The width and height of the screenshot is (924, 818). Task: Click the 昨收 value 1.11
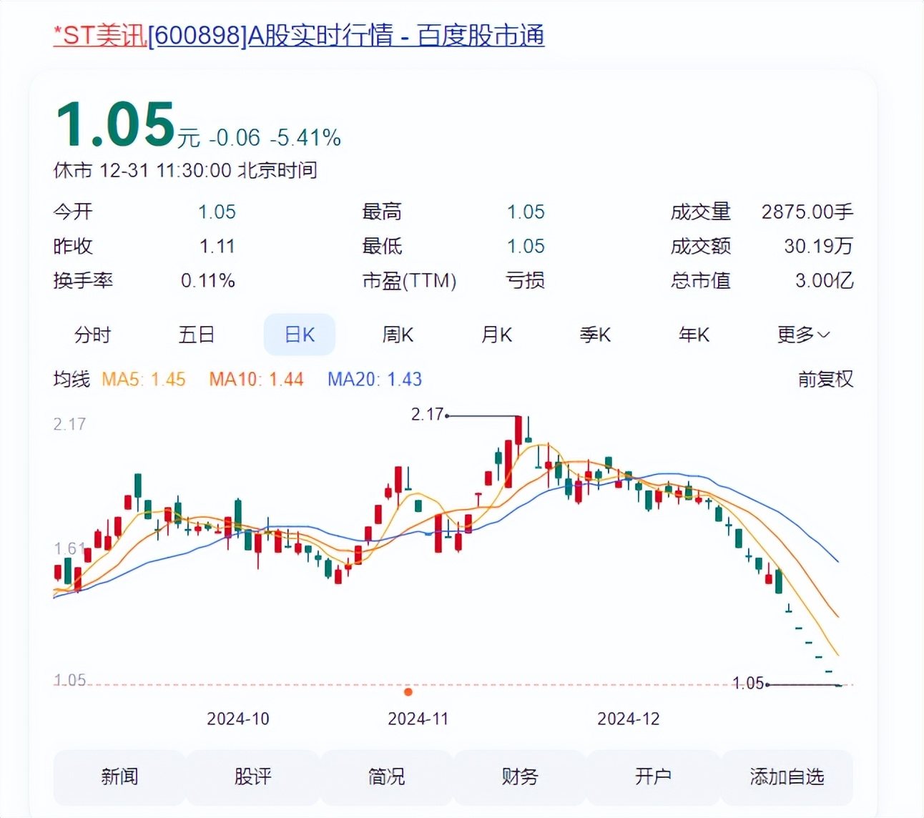(x=217, y=246)
